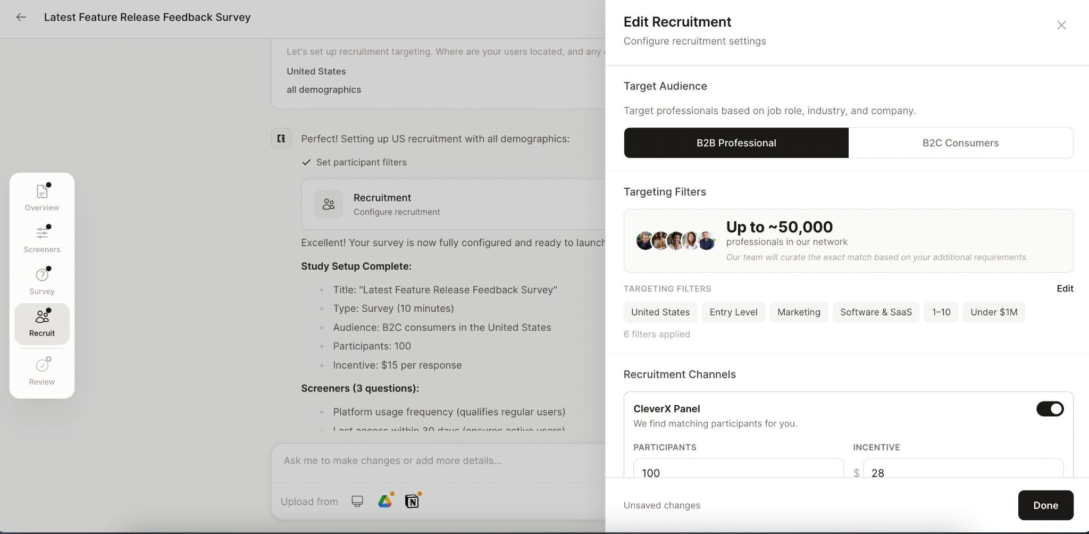Image resolution: width=1089 pixels, height=534 pixels.
Task: Click "6 filters applied" text
Action: pyautogui.click(x=657, y=334)
